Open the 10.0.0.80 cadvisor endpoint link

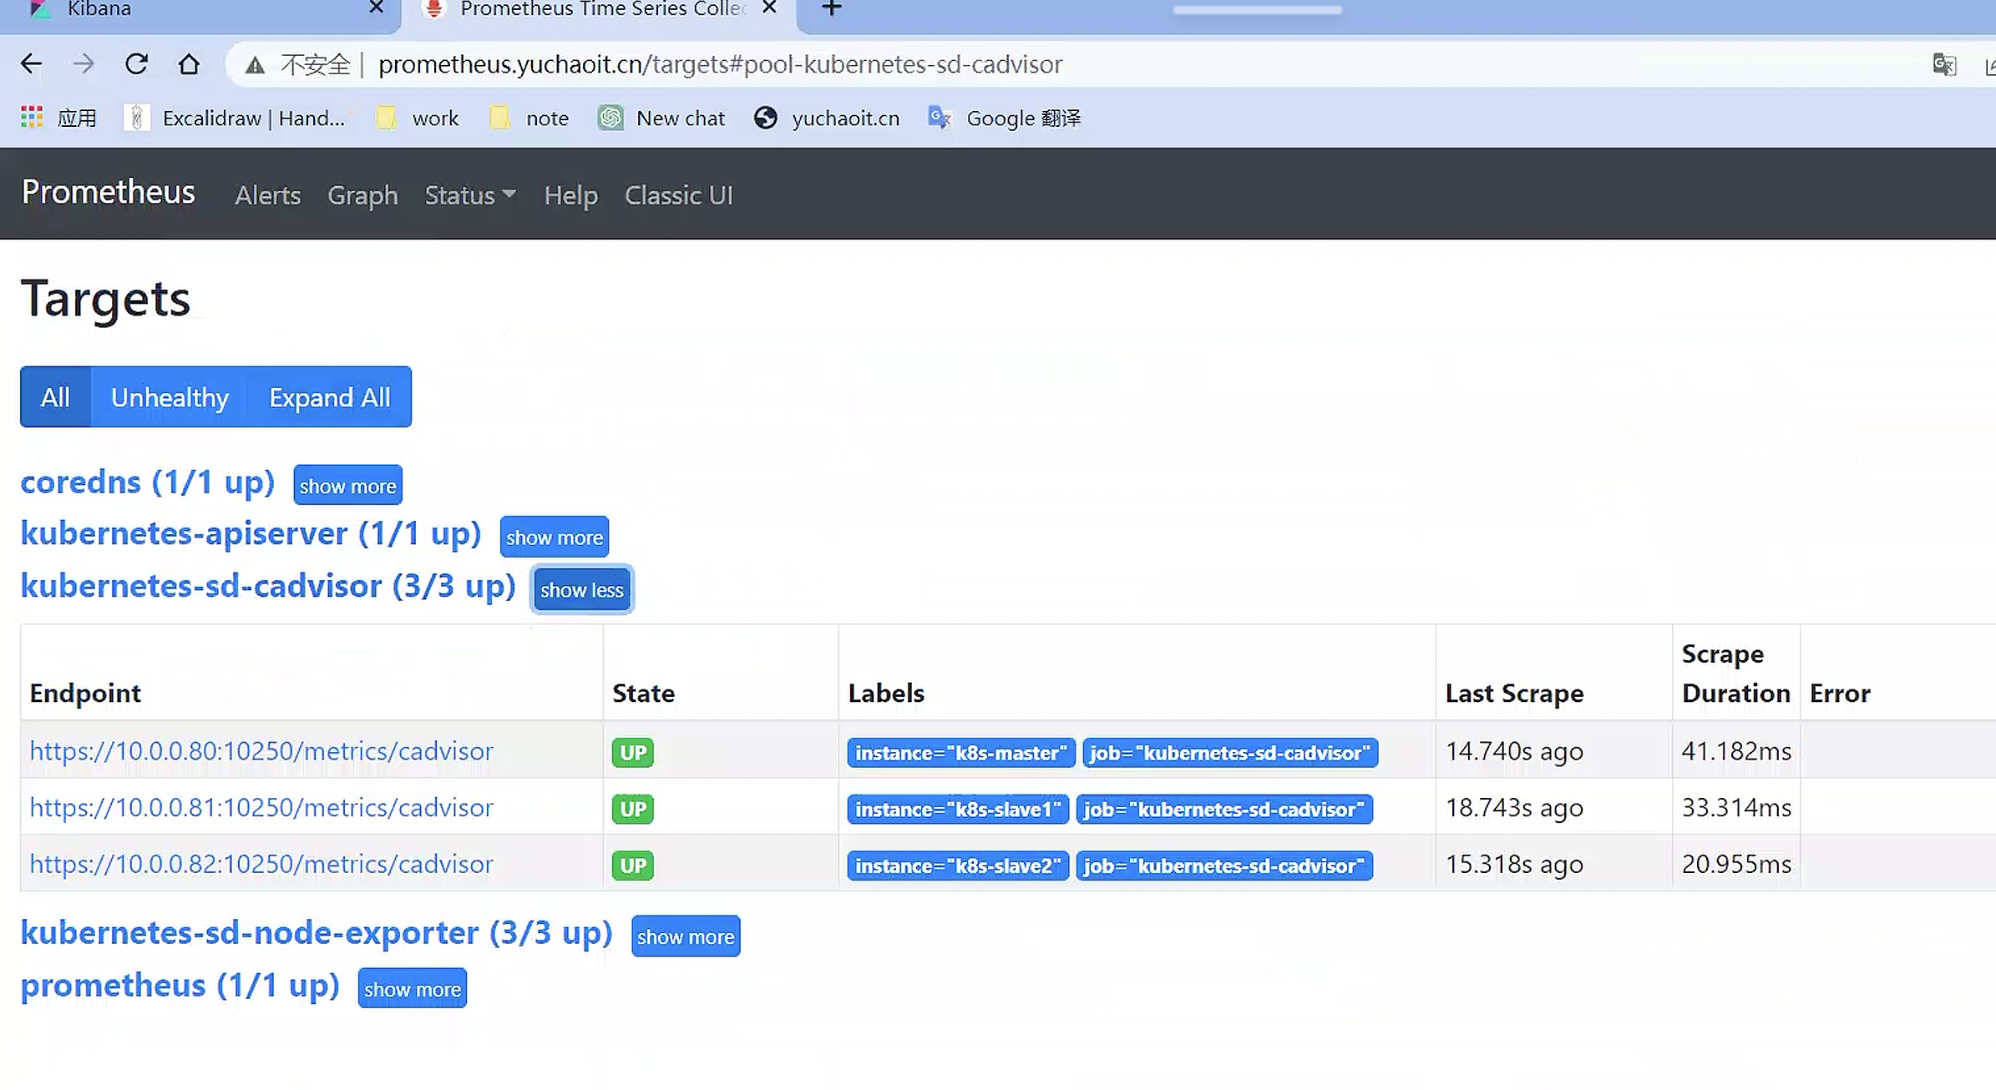[261, 751]
